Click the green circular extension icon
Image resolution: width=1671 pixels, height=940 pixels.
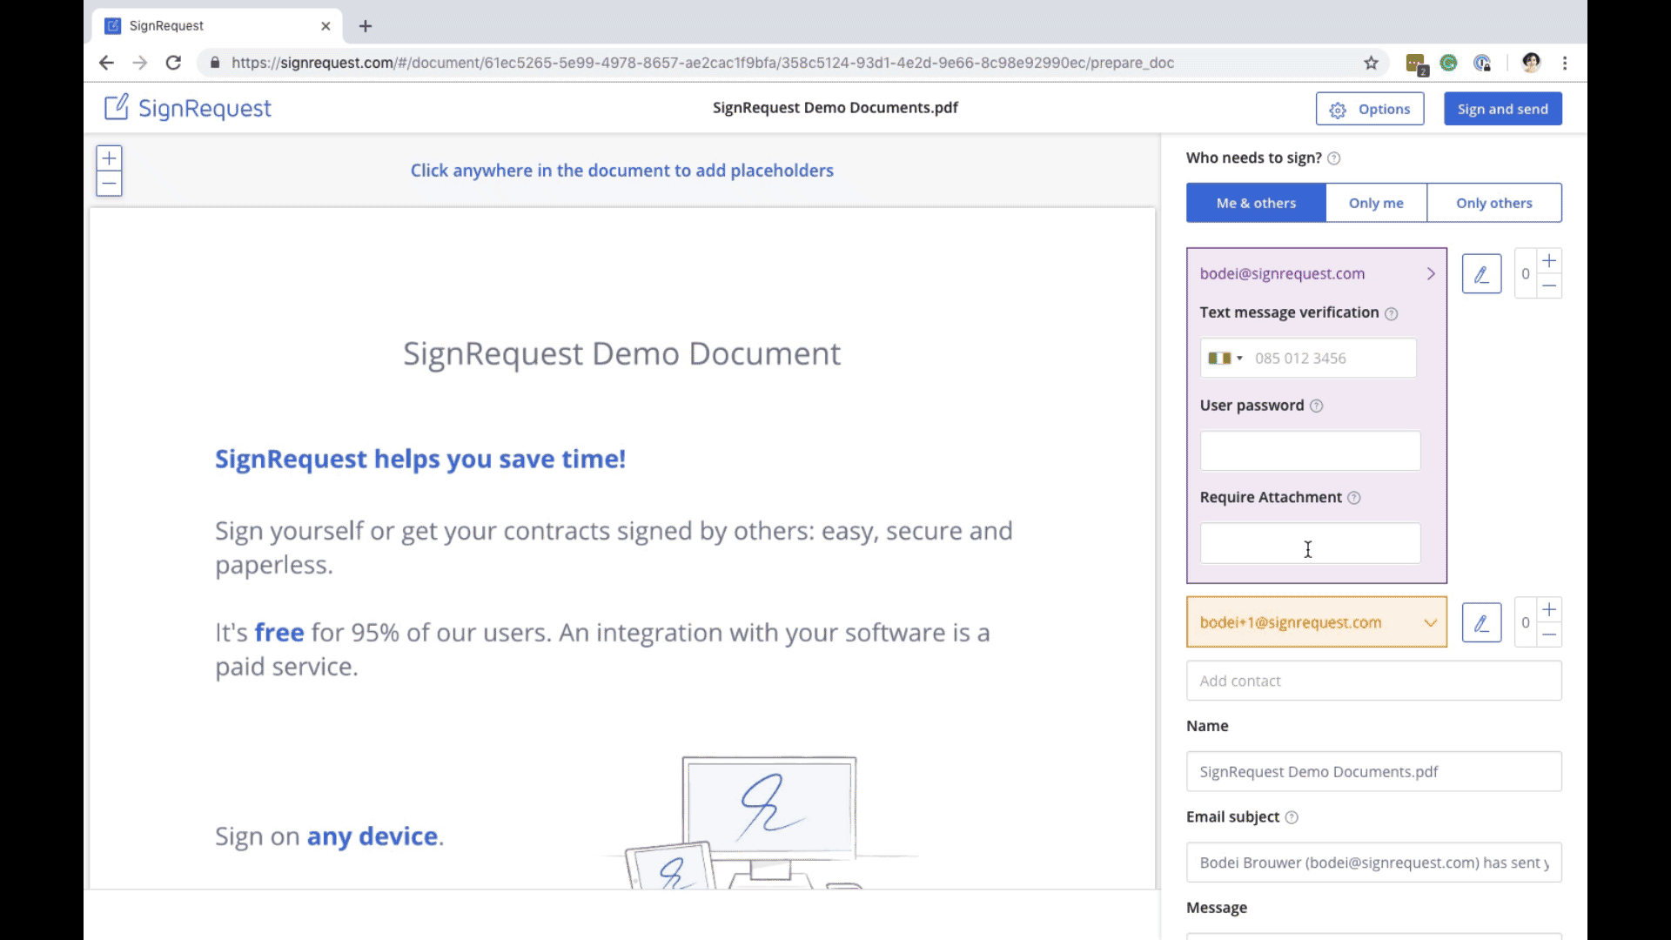click(1449, 63)
